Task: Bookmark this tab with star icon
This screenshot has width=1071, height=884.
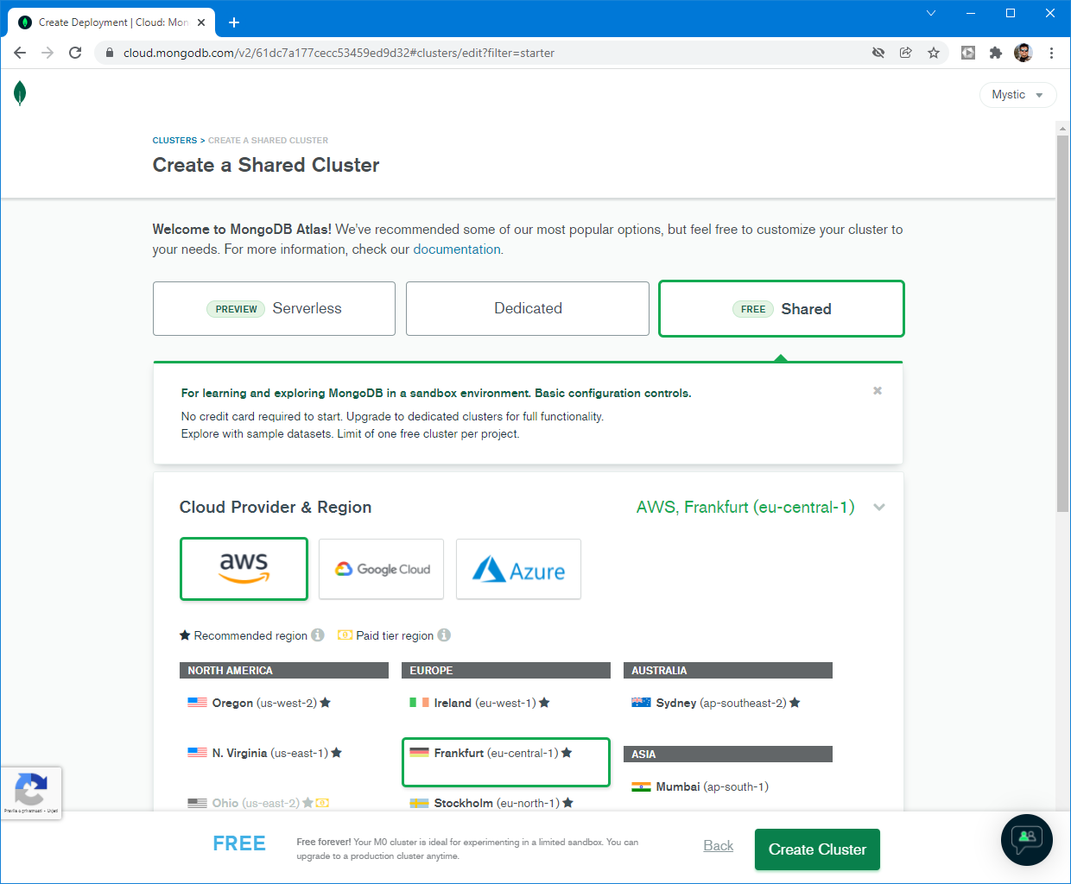Action: (x=934, y=53)
